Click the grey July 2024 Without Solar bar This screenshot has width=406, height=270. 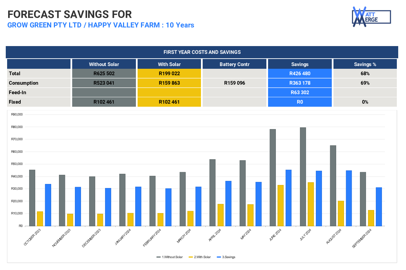303,176
